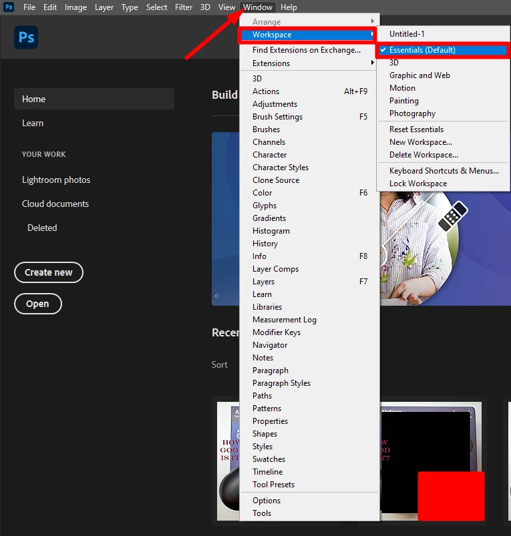Switch to Motion workspace
The width and height of the screenshot is (511, 536).
443,88
